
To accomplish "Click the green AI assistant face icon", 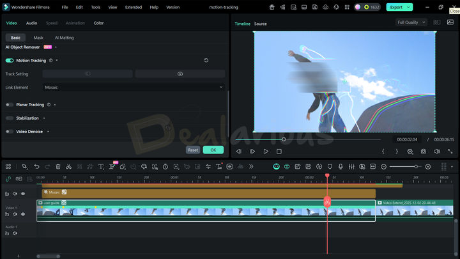I will point(277,166).
